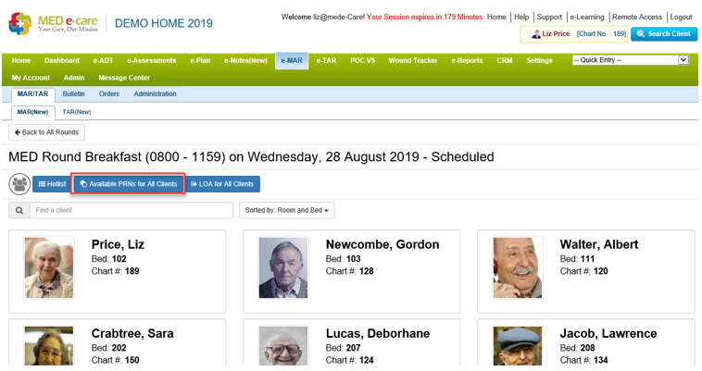Screen dimensions: 702x371
Task: Open the Quick Entry dropdown
Action: tap(630, 60)
